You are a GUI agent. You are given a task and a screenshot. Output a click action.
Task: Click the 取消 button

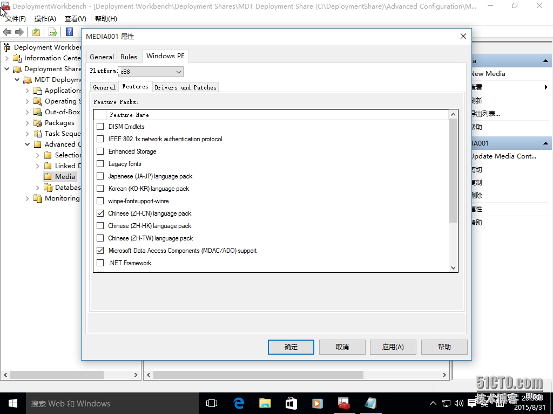tap(342, 347)
